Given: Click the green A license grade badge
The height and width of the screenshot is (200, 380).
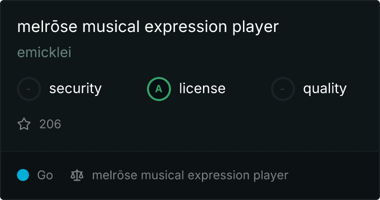Looking at the screenshot, I should (159, 89).
